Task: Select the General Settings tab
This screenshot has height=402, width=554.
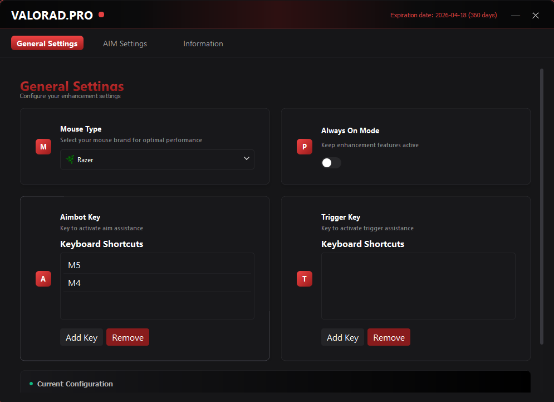Action: click(x=47, y=43)
